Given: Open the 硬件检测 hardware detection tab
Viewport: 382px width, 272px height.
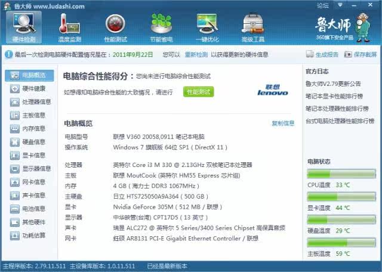Looking at the screenshot, I should (x=24, y=27).
